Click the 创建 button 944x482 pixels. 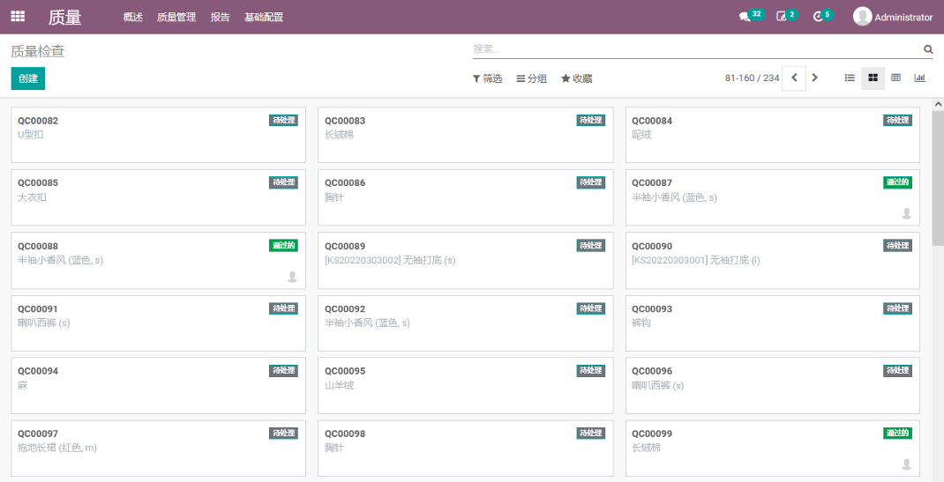click(28, 78)
